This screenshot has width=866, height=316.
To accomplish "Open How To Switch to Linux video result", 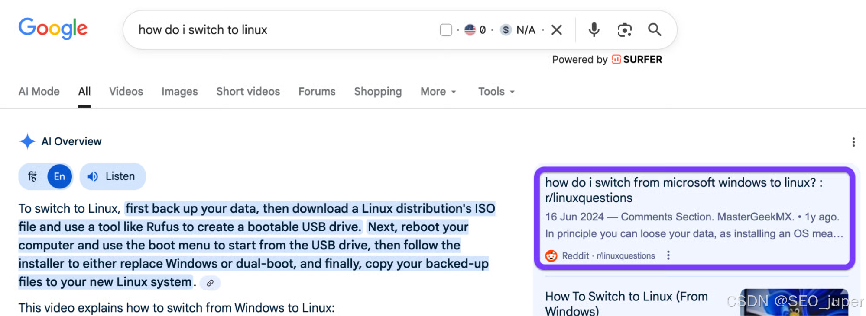I will [x=626, y=303].
